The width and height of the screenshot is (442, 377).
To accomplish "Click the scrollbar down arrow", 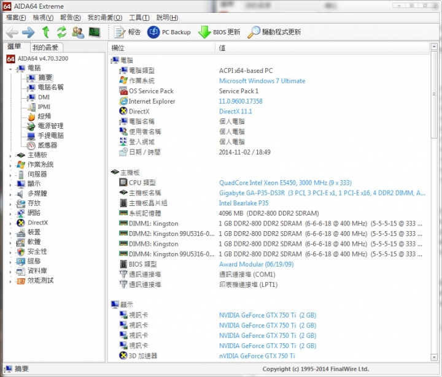I will pyautogui.click(x=434, y=357).
